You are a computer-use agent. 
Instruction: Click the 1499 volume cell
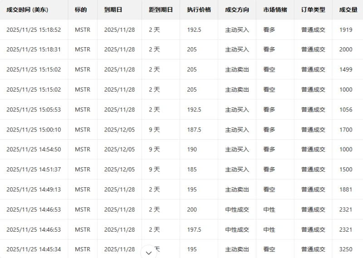tap(346, 70)
